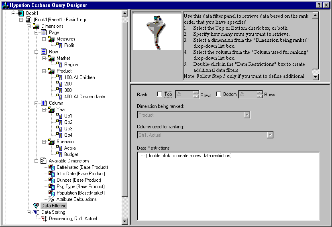Viewport: 332px width, 227px height.
Task: Increase the Top rows spinner value
Action: pos(196,92)
